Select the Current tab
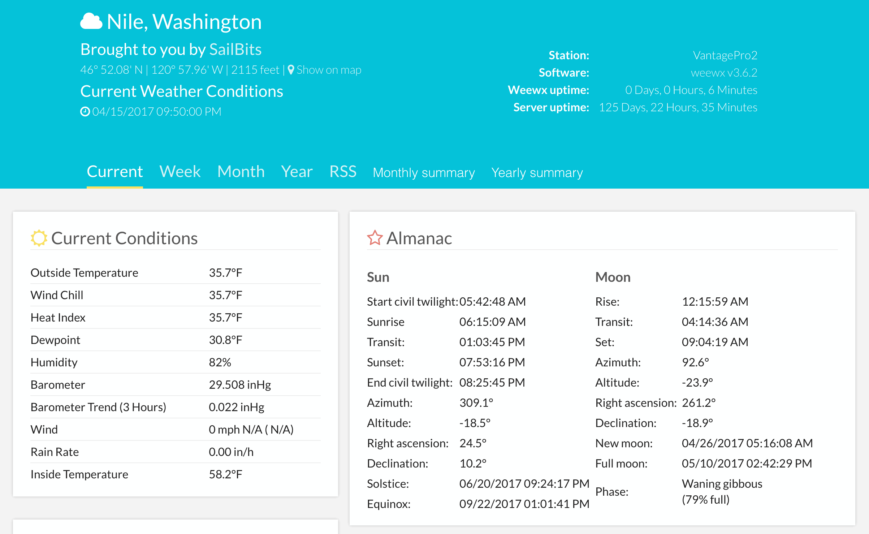 [115, 172]
